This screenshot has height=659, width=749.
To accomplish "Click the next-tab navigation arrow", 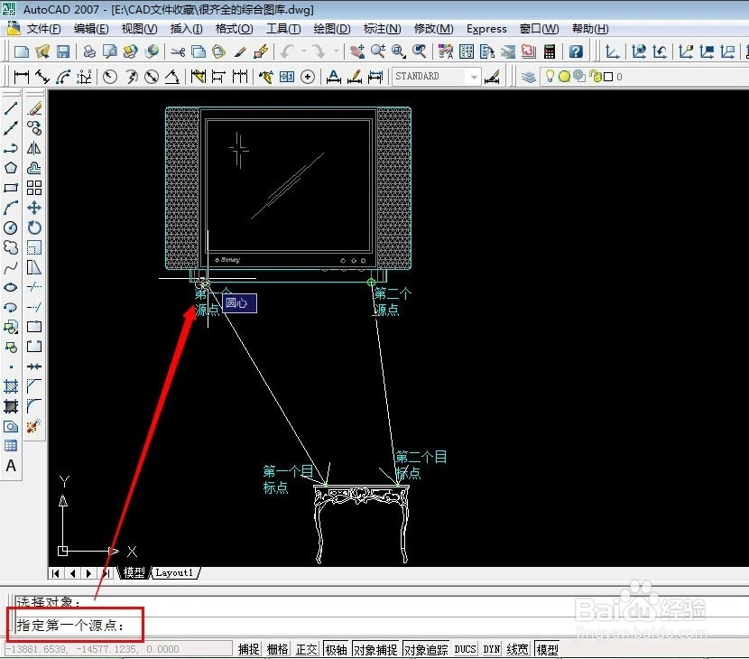I will click(x=88, y=573).
